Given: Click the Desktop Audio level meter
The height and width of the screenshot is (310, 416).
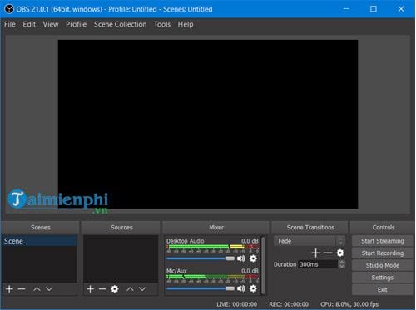Looking at the screenshot, I should (213, 247).
